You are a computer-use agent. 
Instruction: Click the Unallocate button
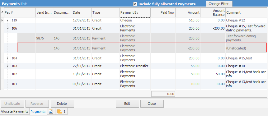pos(12,104)
